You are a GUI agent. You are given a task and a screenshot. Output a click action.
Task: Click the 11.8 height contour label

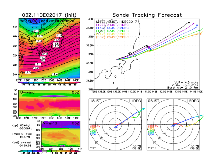tap(45, 54)
